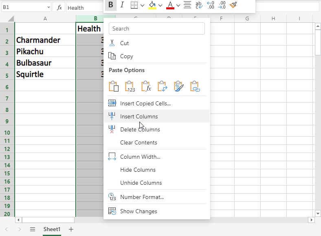Screen dimensions: 321x236
Task: Add a new sheet with plus button
Action: (71, 229)
